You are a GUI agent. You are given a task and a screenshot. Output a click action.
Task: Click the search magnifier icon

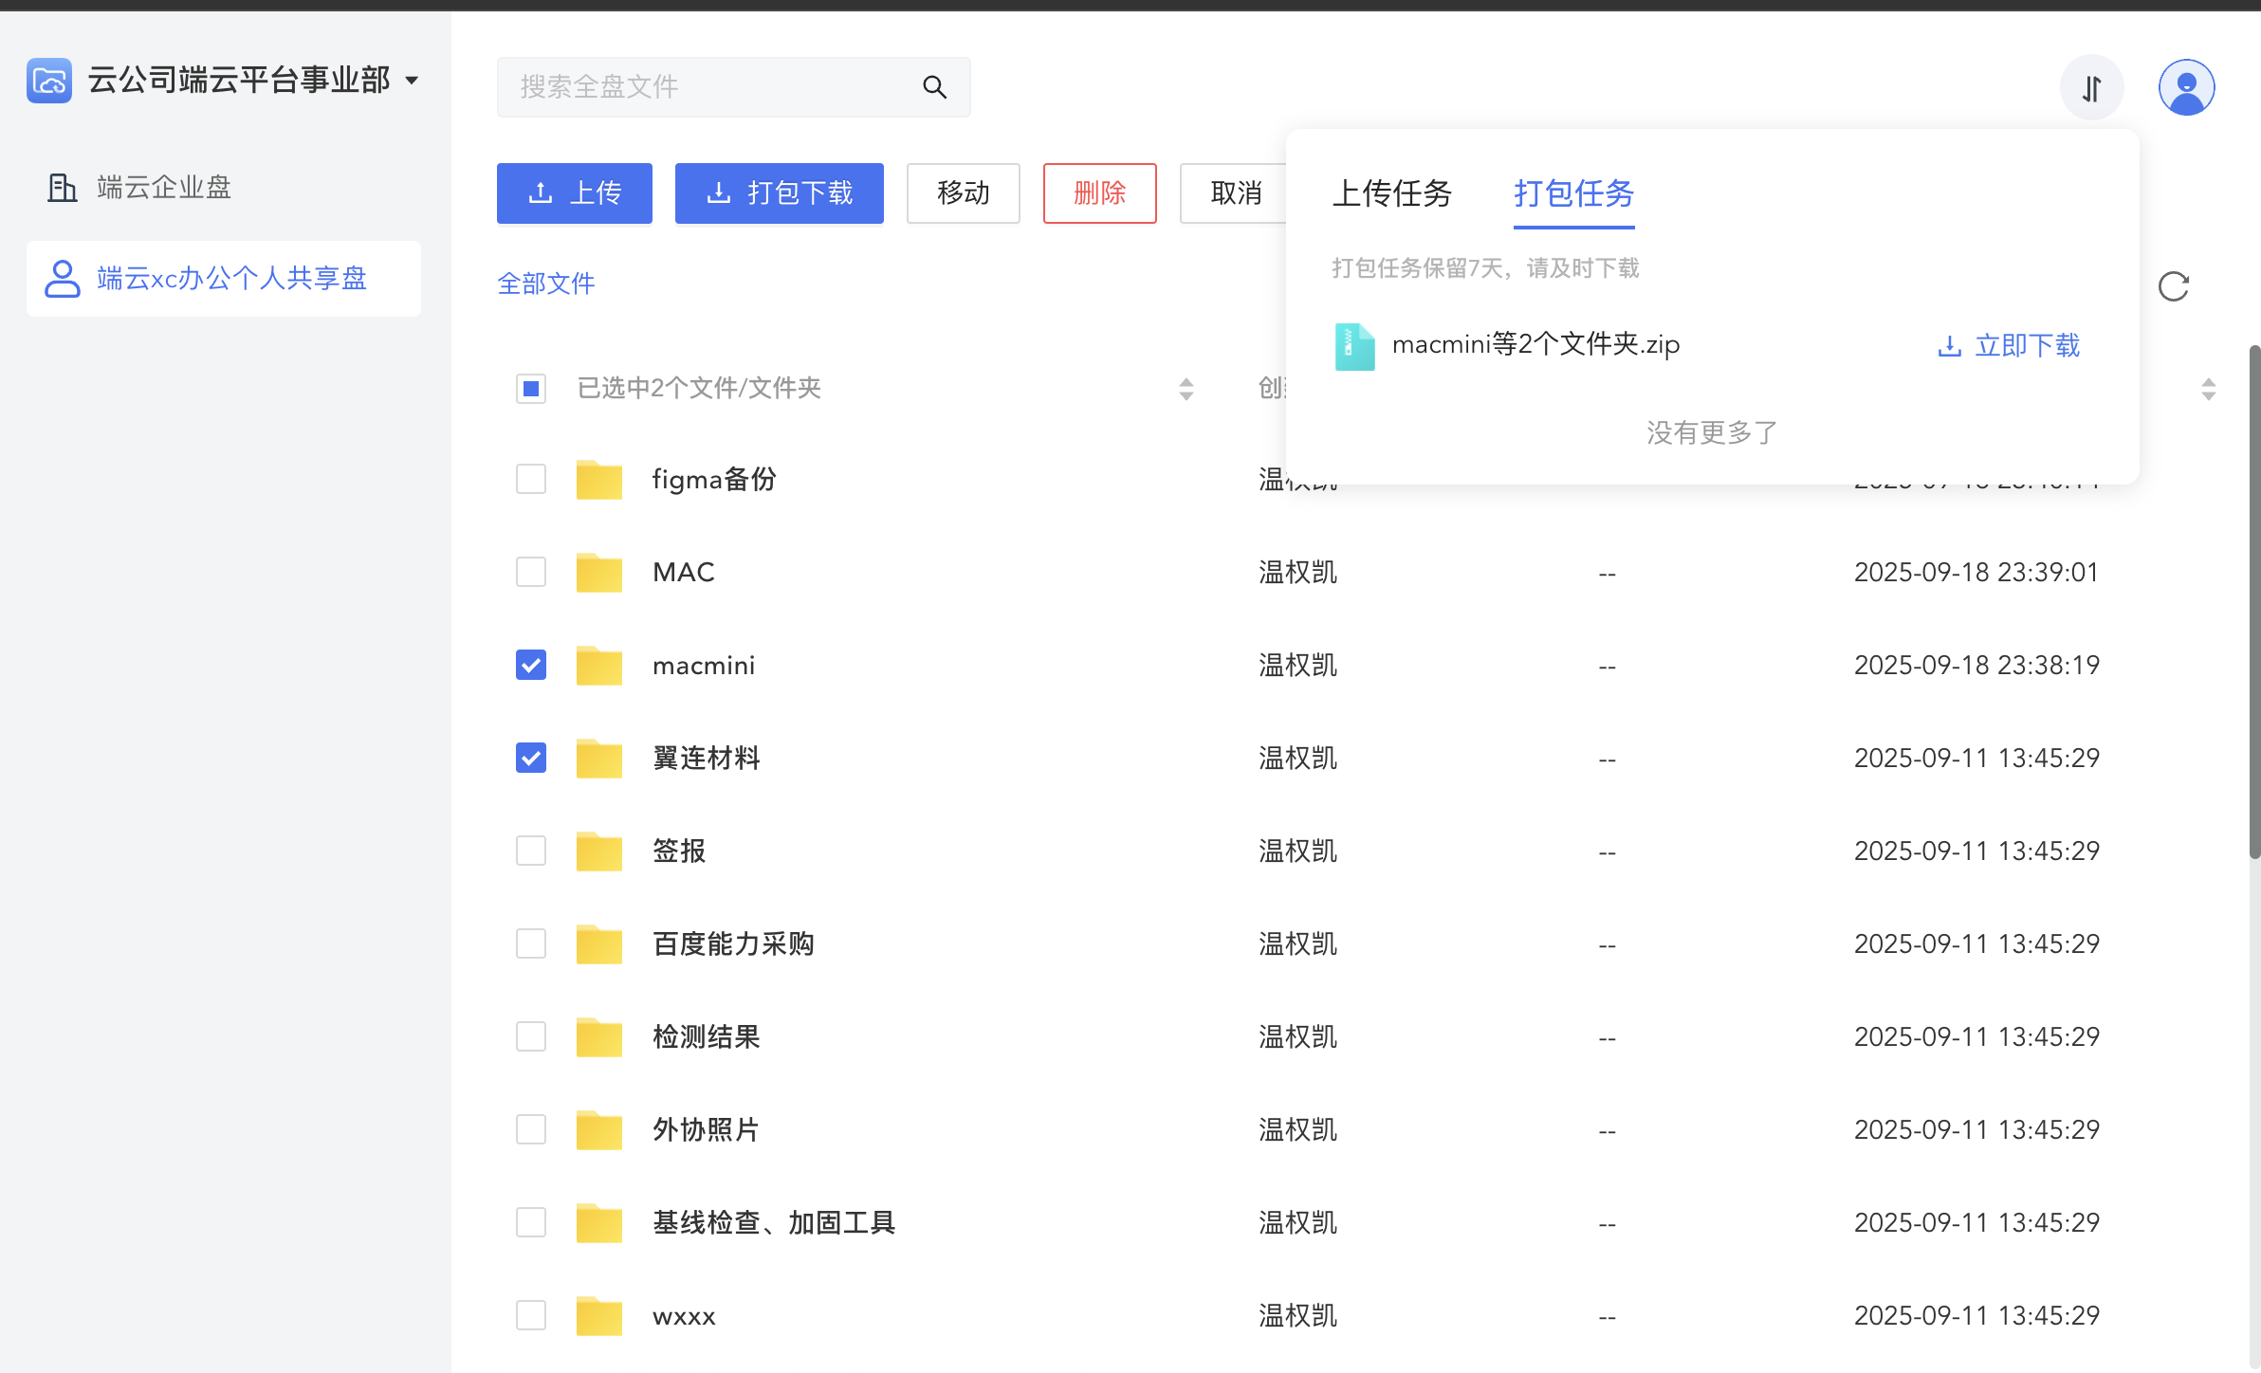[934, 87]
